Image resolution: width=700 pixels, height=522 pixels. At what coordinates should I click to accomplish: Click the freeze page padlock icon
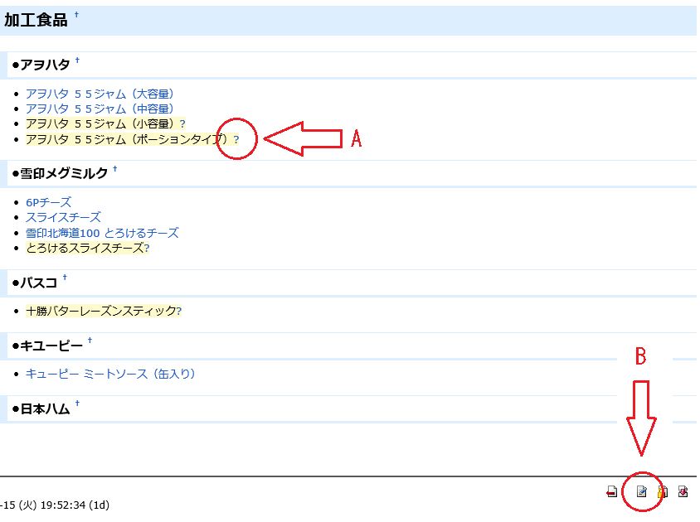pyautogui.click(x=662, y=492)
